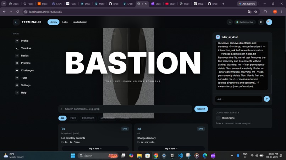This screenshot has height=160, width=286.
Task: Reload the page with refresh icon
Action: tap(17, 12)
